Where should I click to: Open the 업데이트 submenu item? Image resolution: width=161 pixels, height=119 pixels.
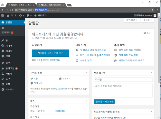[7, 32]
